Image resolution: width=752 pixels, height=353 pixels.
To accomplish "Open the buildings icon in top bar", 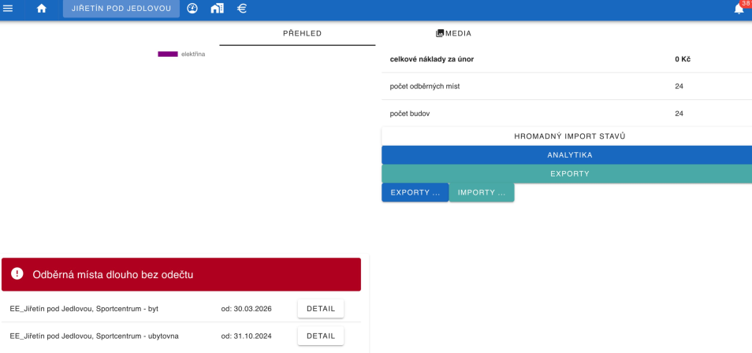I will pyautogui.click(x=218, y=8).
